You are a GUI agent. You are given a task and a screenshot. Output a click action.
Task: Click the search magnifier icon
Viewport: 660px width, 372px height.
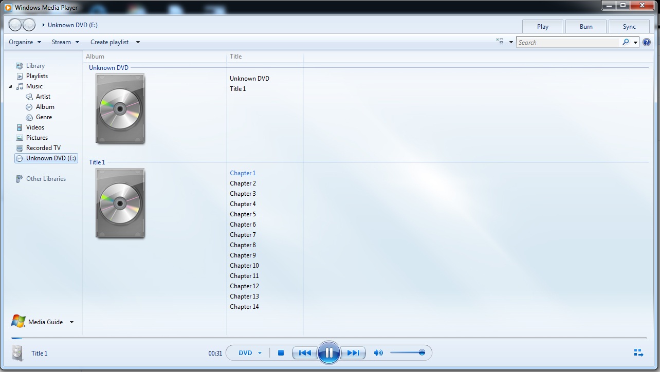pos(626,42)
